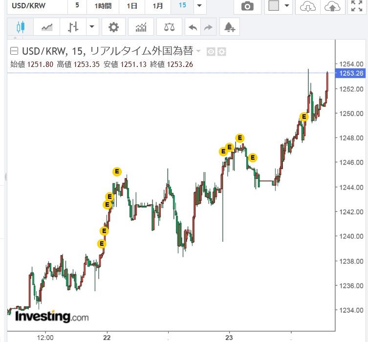
Task: Load chart layout from cloud
Action: pyautogui.click(x=307, y=6)
